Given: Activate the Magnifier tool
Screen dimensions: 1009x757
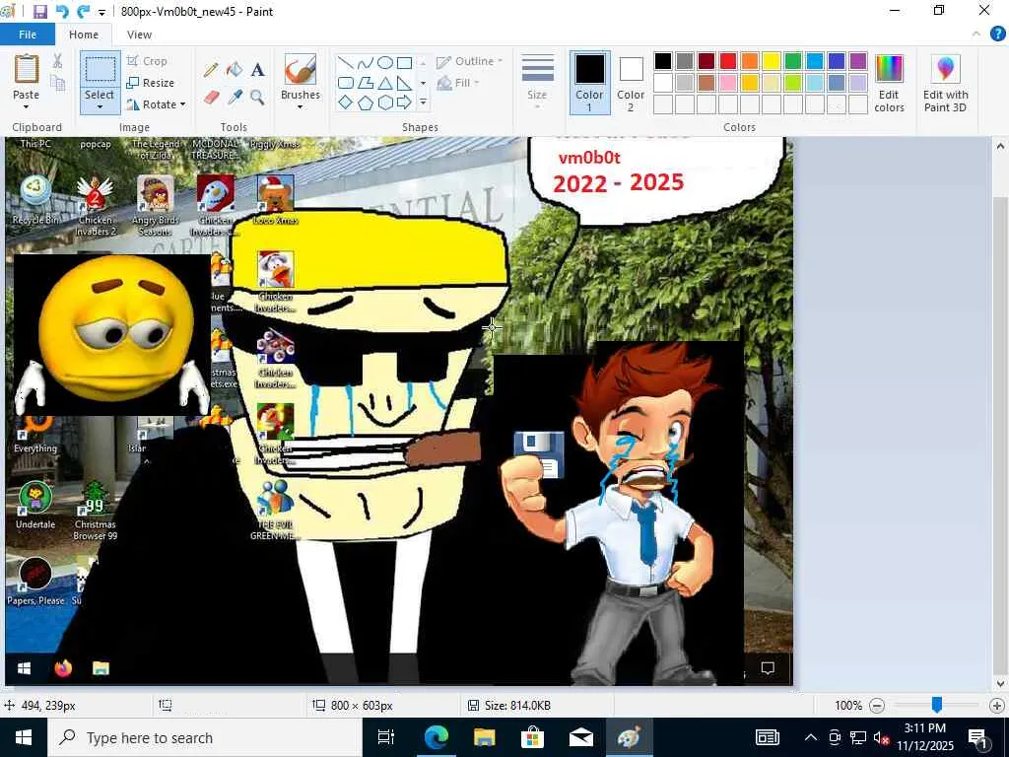Looking at the screenshot, I should tap(257, 98).
